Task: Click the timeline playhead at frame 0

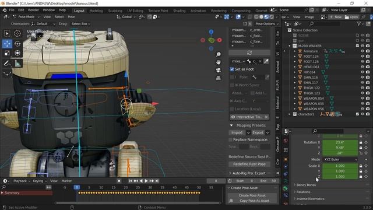Action: coord(76,188)
